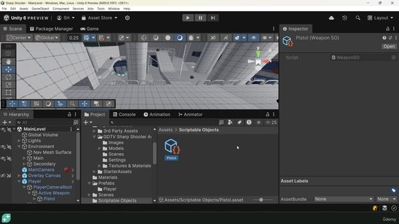Open the AssetBundle None dropdown
Viewport: 399px width, 224px height.
click(344, 199)
